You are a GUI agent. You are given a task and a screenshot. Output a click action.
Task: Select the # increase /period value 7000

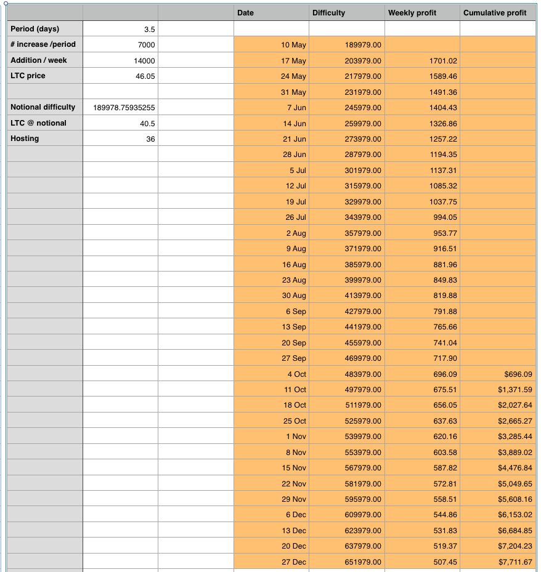click(x=121, y=44)
